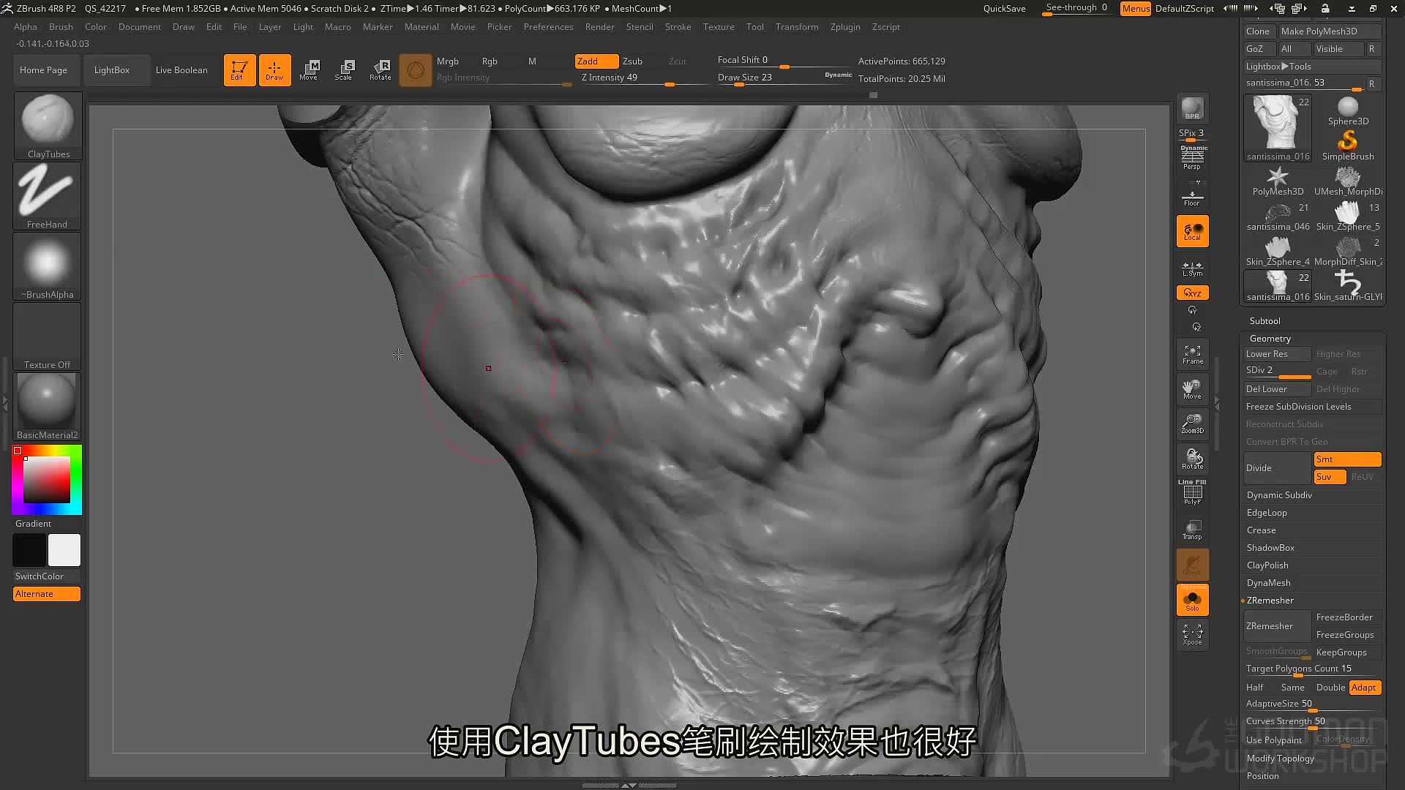
Task: Click the LightBox button
Action: [112, 70]
